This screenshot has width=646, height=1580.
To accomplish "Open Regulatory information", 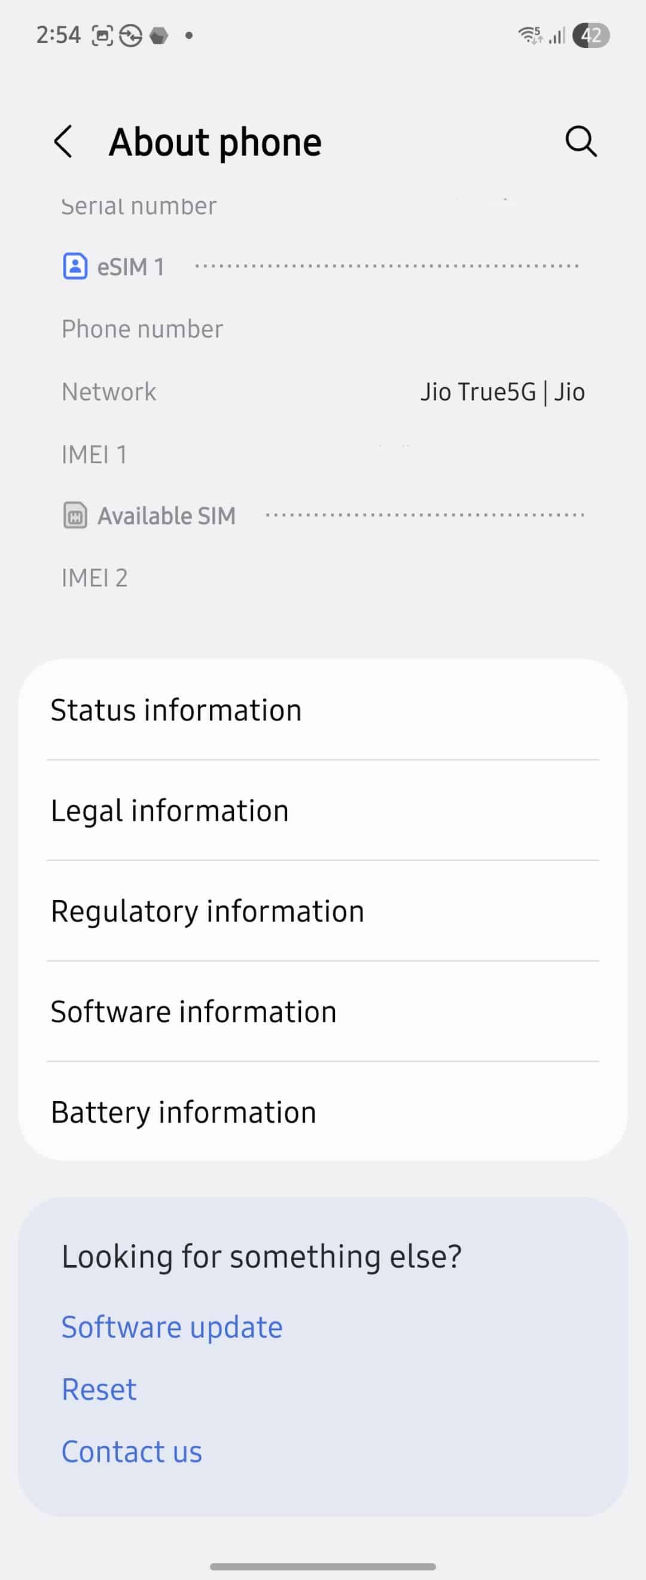I will 322,911.
